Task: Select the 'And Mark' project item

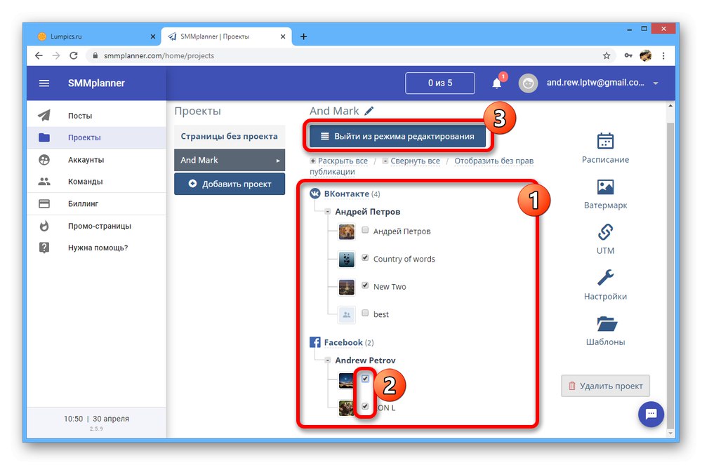Action: click(x=230, y=160)
